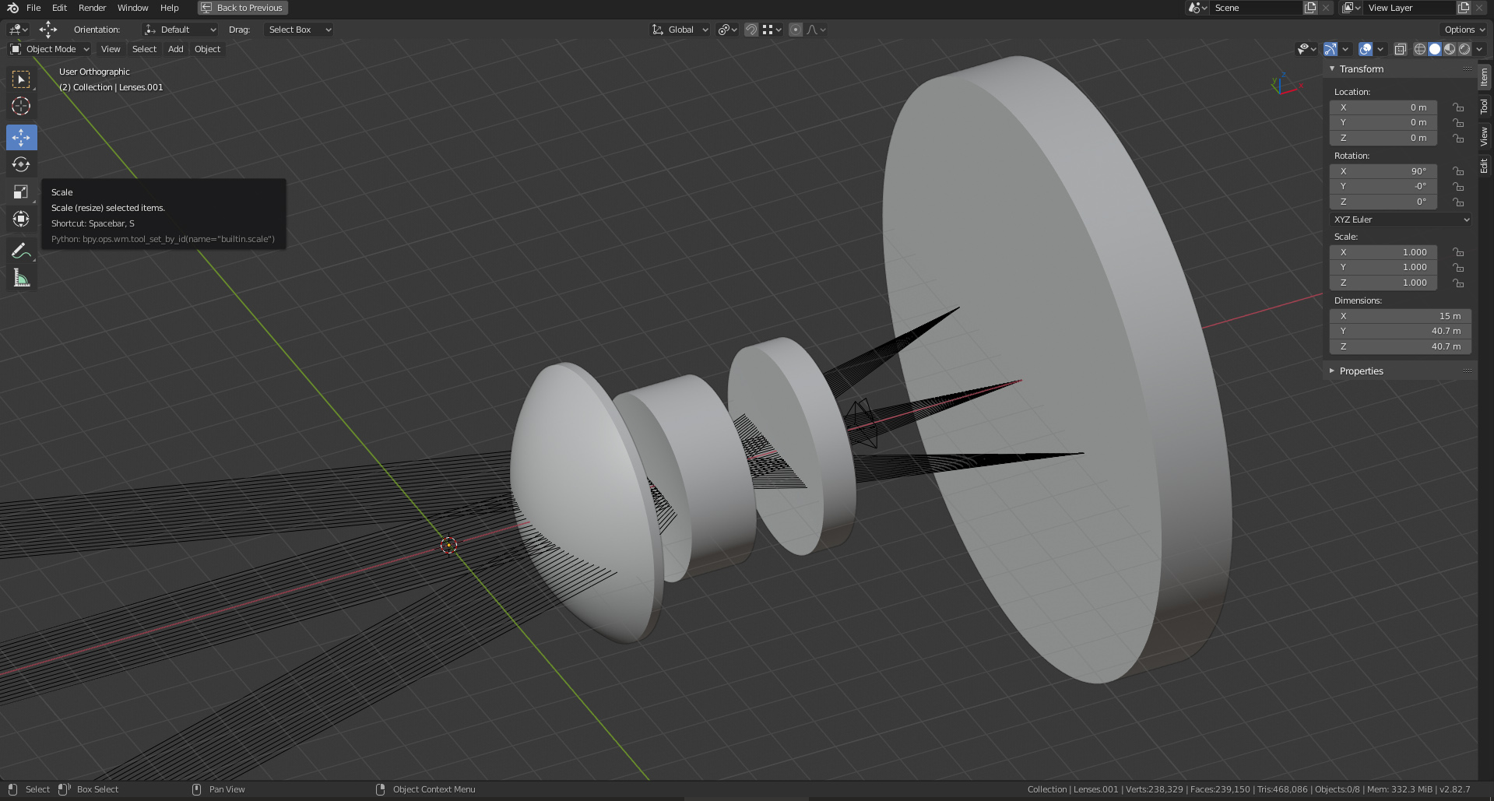Viewport: 1494px width, 801px height.
Task: Select the Rotate tool
Action: tap(22, 164)
